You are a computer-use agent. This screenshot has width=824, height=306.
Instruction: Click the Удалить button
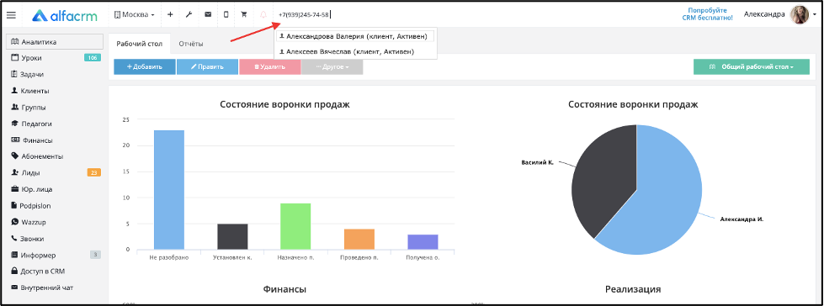coord(269,66)
